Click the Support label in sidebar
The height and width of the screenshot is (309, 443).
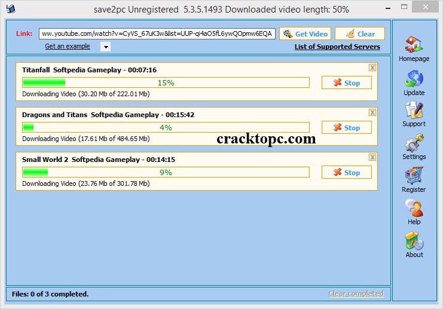[414, 124]
